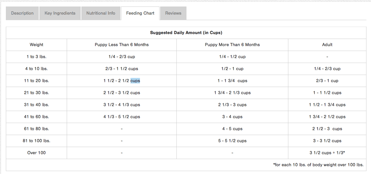The height and width of the screenshot is (174, 371).
Task: Click the highlighted word cups
Action: coord(135,81)
